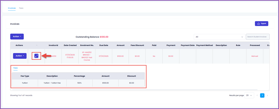279x109 pixels.
Task: Click the Showing 1 to 1 of 1 records text
Action: (x=21, y=96)
